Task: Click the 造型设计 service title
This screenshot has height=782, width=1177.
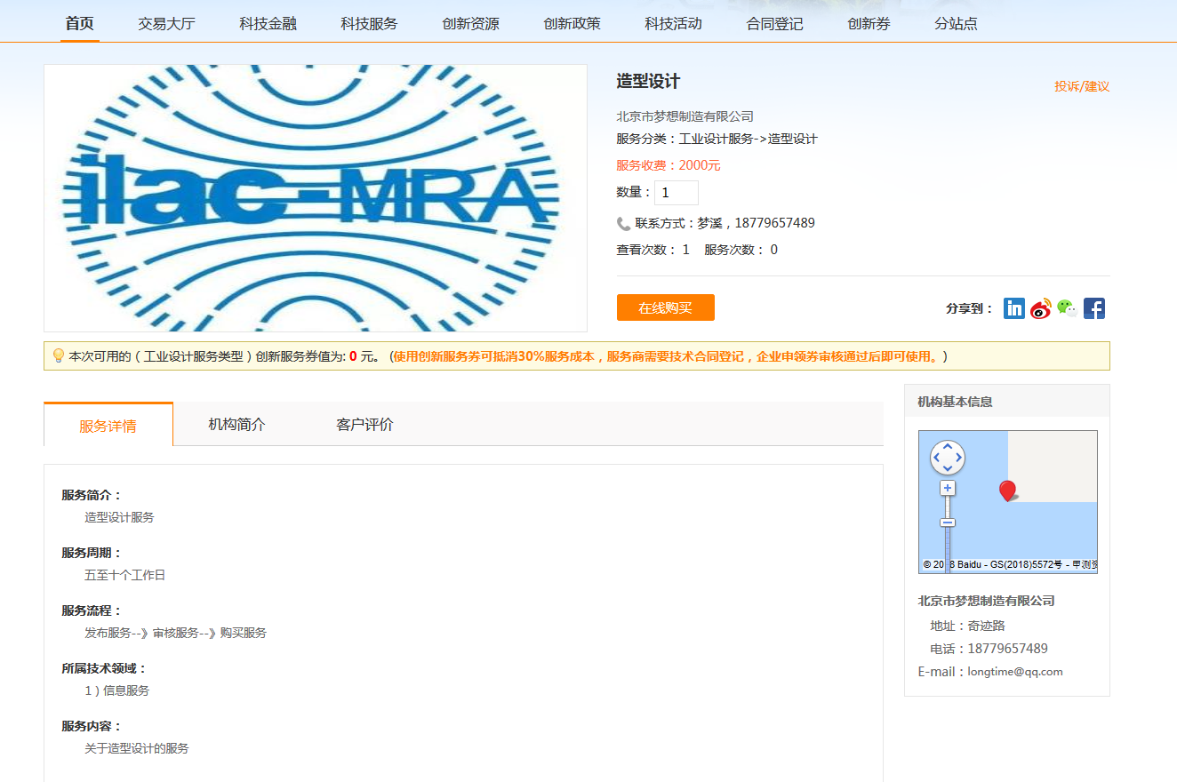Action: point(648,81)
